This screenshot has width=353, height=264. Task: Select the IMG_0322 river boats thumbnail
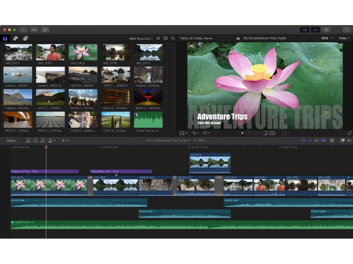[18, 52]
